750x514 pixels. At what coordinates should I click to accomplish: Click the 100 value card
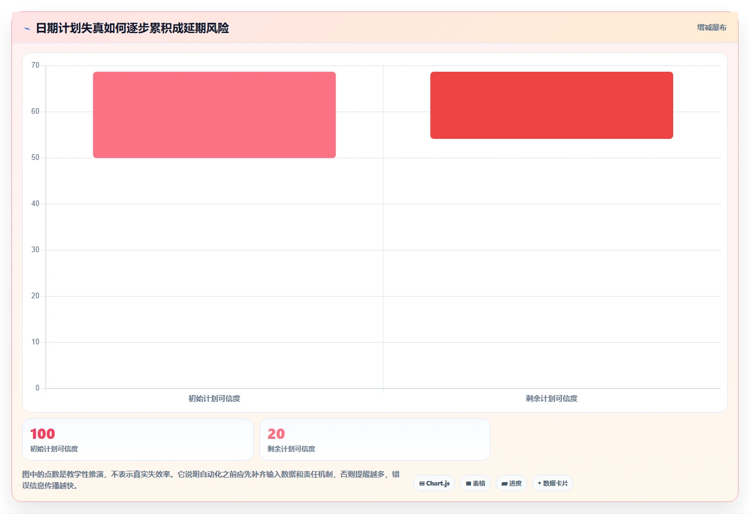138,439
